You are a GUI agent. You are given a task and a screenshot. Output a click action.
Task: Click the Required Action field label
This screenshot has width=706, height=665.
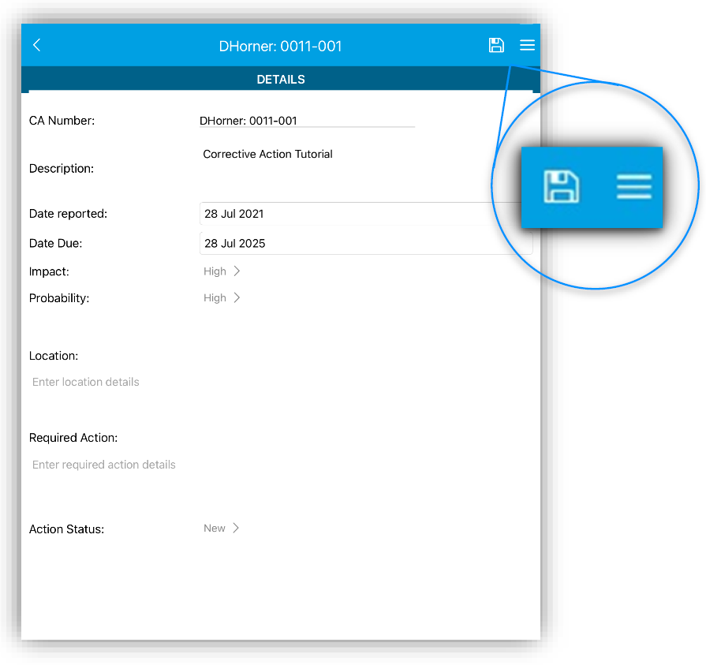[x=73, y=438]
